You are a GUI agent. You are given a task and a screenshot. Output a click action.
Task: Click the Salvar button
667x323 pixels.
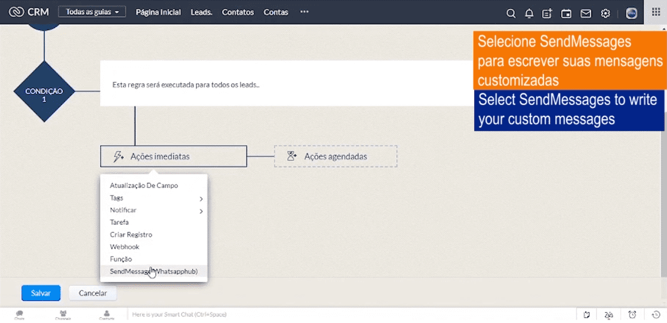[41, 293]
